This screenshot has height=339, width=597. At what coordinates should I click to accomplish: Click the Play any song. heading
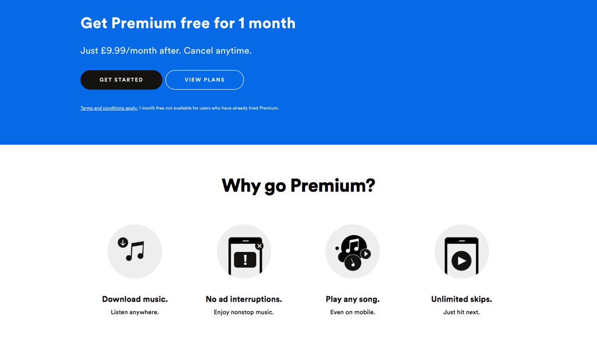click(x=353, y=299)
